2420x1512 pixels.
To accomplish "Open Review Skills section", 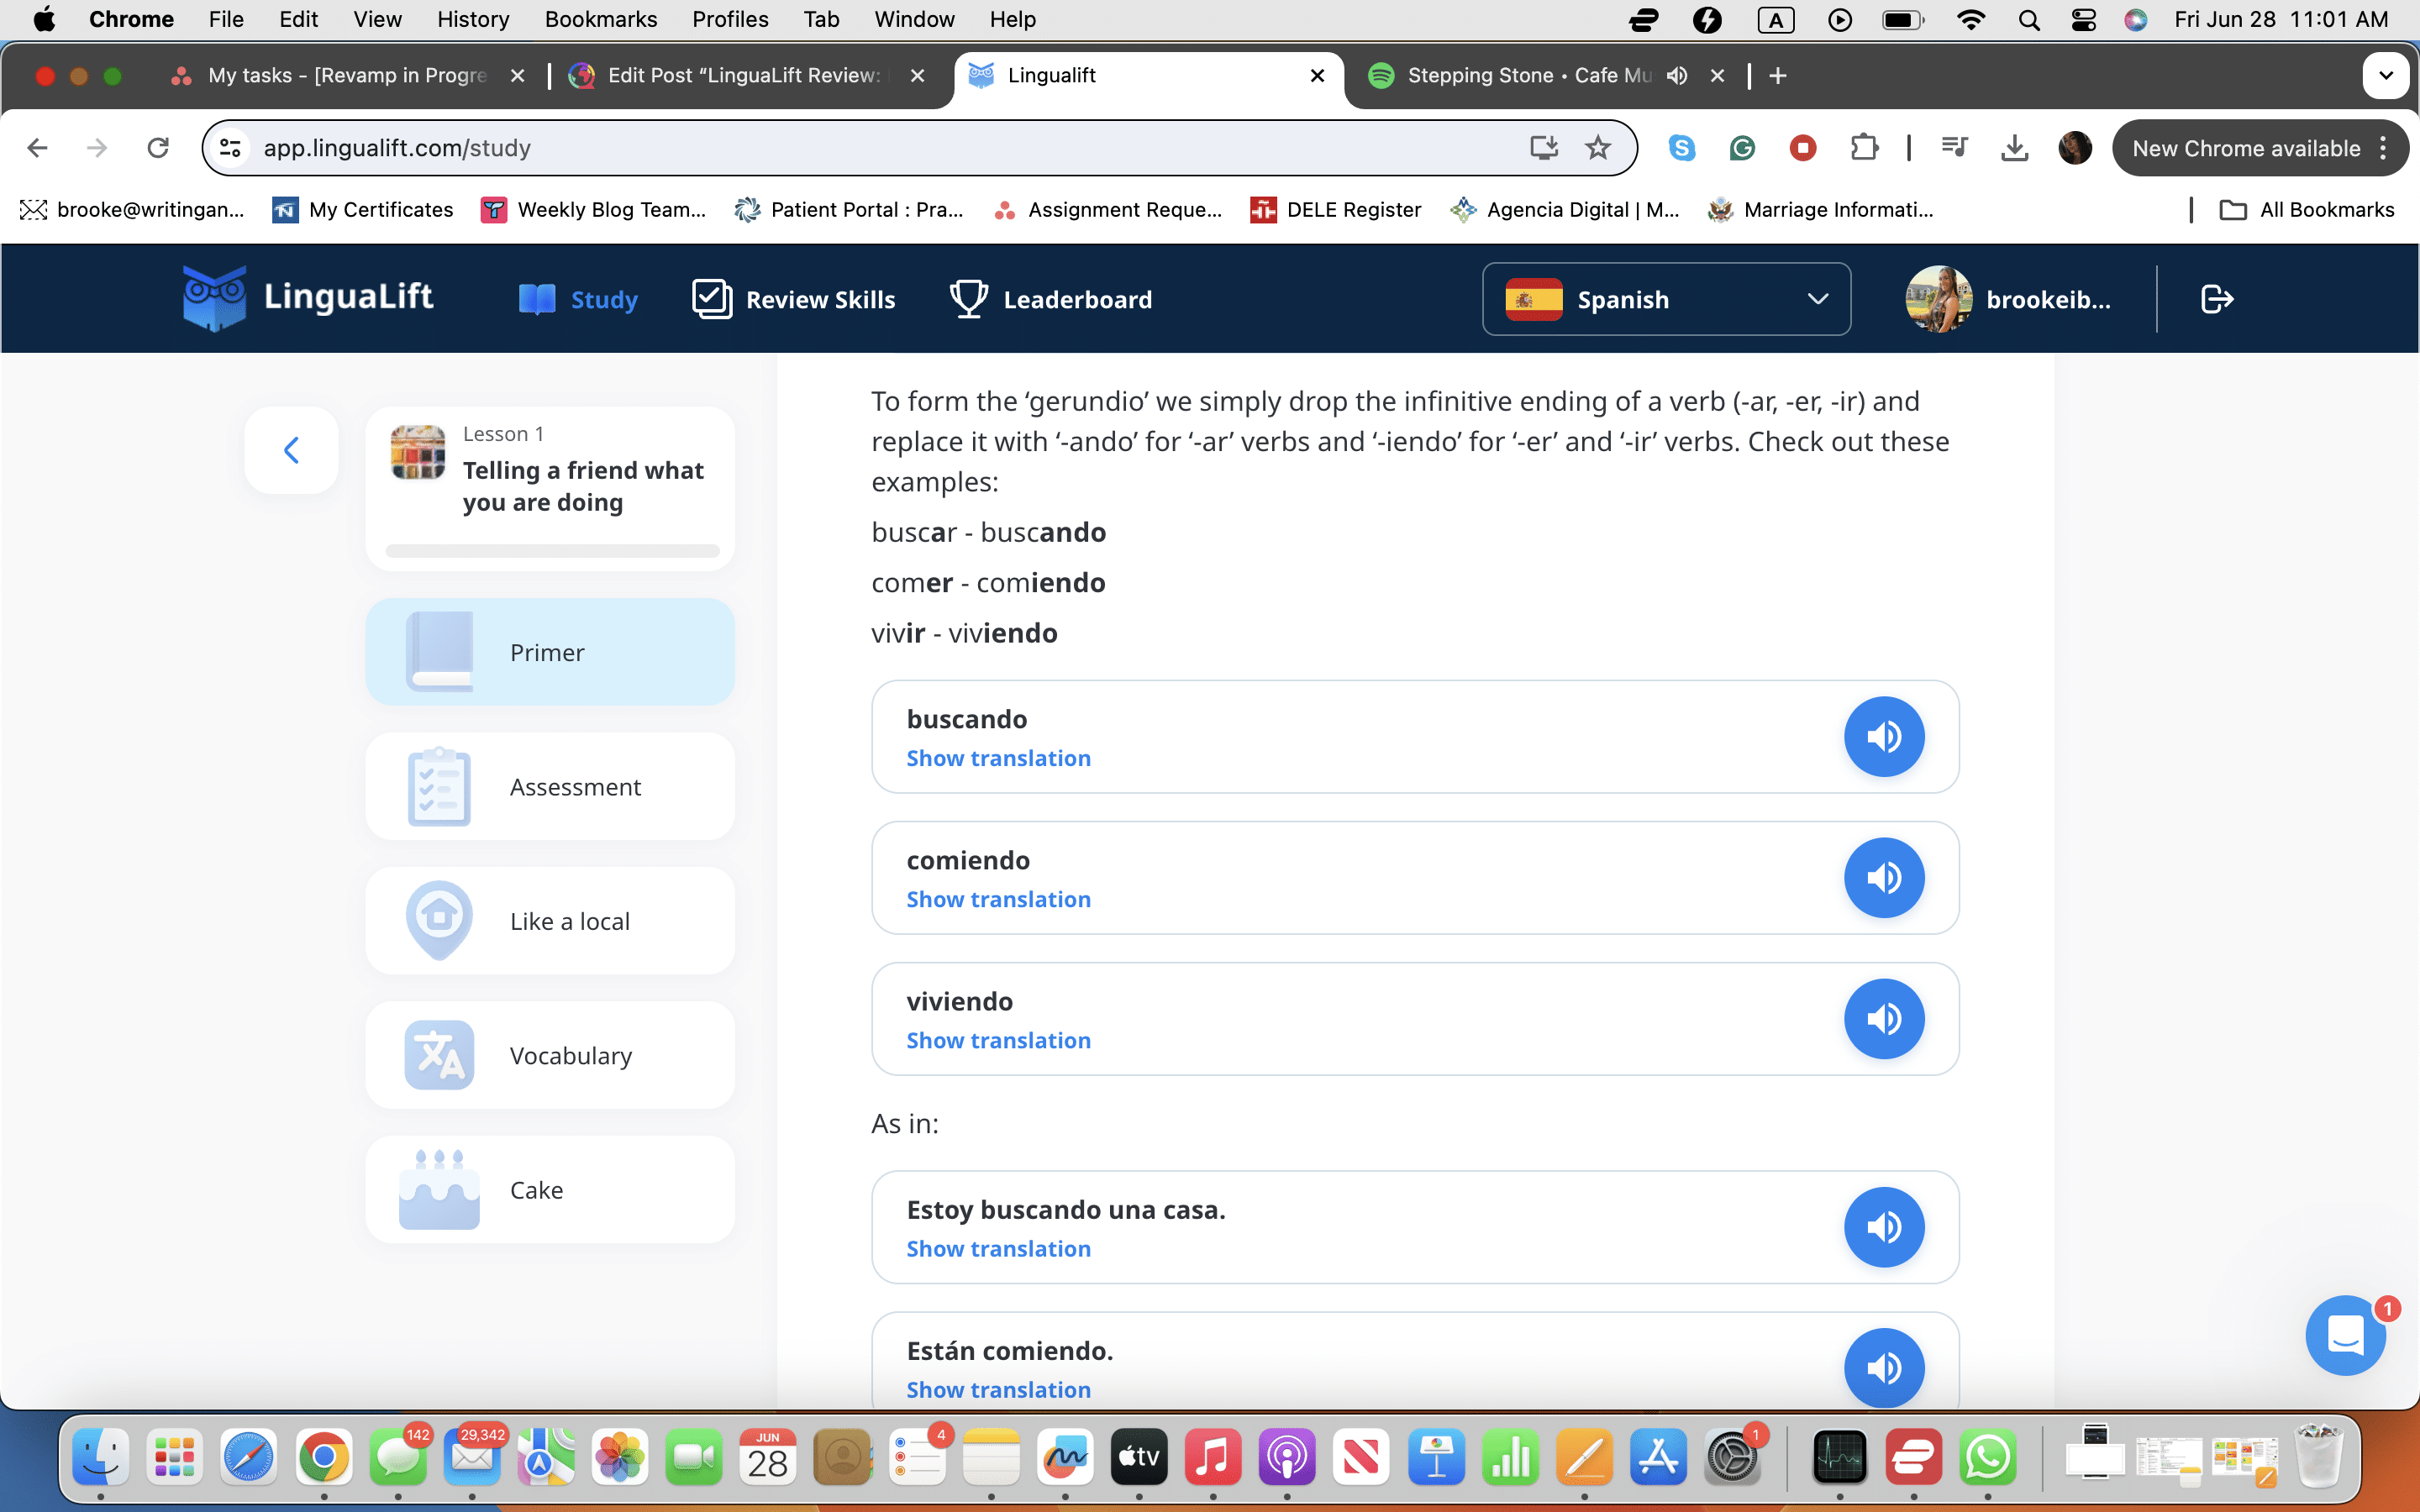I will [x=794, y=299].
